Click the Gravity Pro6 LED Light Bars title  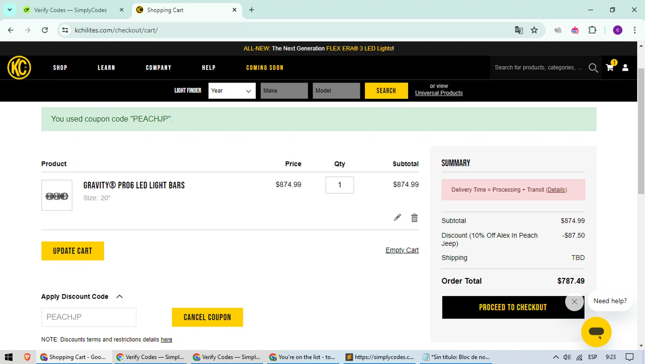[x=134, y=185]
